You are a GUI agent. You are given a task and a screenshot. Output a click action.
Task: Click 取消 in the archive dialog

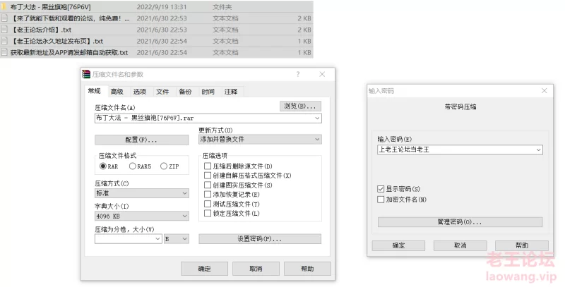point(256,269)
